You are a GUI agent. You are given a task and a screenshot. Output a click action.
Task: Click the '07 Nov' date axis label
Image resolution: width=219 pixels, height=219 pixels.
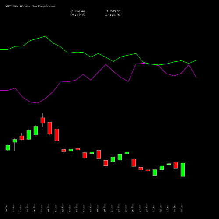pos(42,208)
